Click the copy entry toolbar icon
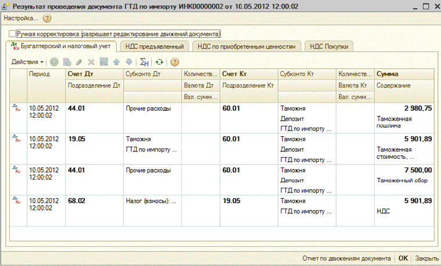Viewport: 441px width, 266px height. (66, 61)
